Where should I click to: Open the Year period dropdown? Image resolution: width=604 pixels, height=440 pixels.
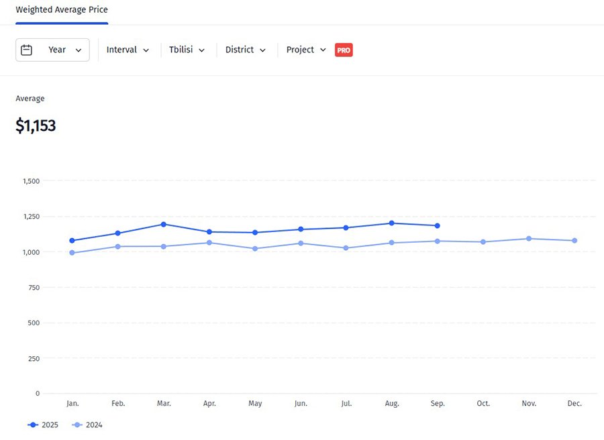52,50
